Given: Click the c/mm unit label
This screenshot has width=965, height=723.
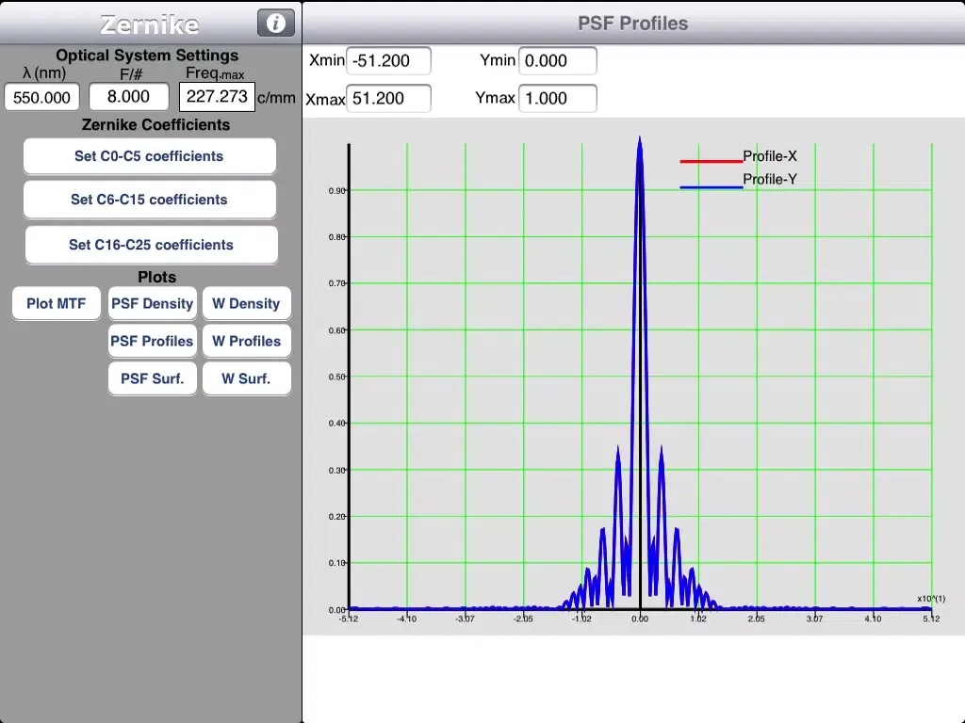Looking at the screenshot, I should pyautogui.click(x=276, y=98).
